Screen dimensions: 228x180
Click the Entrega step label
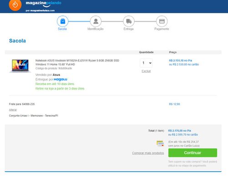coord(129,29)
